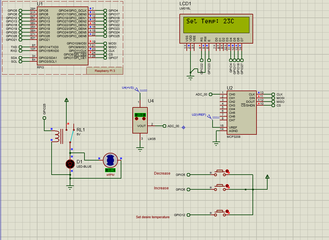Click the LED-BLUE part label
This screenshot has height=240, width=329.
84,166
